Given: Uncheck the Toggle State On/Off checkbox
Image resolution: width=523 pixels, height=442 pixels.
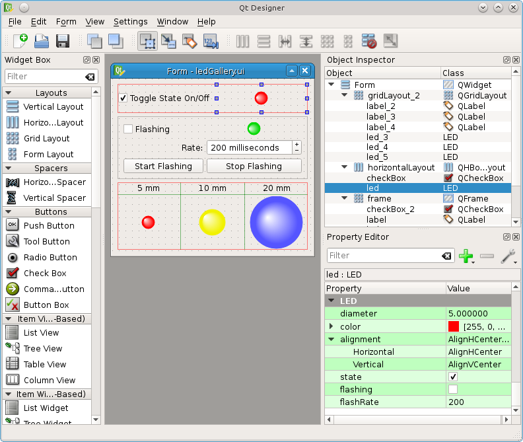Looking at the screenshot, I should click(123, 98).
